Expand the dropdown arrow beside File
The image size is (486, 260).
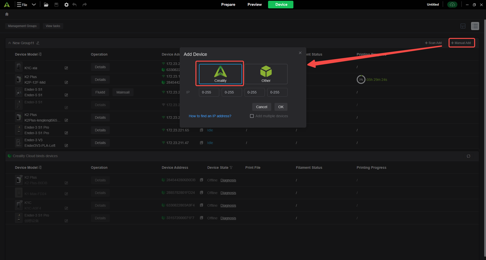[x=34, y=5]
